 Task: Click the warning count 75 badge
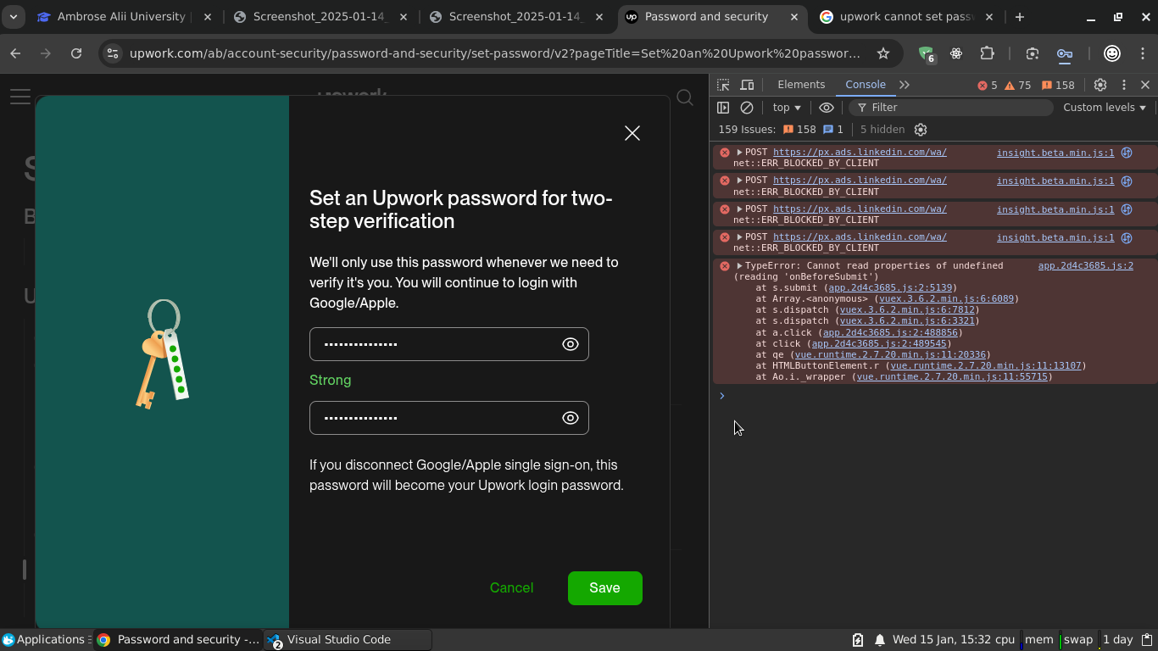(1018, 85)
